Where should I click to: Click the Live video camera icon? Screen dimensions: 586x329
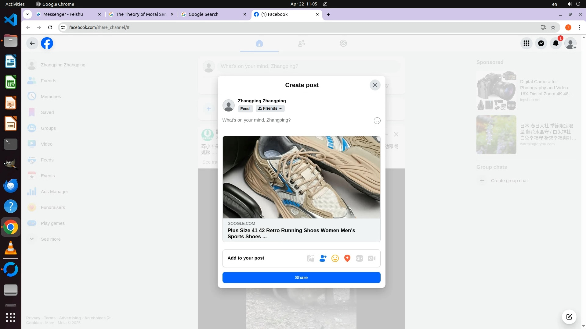point(372,258)
